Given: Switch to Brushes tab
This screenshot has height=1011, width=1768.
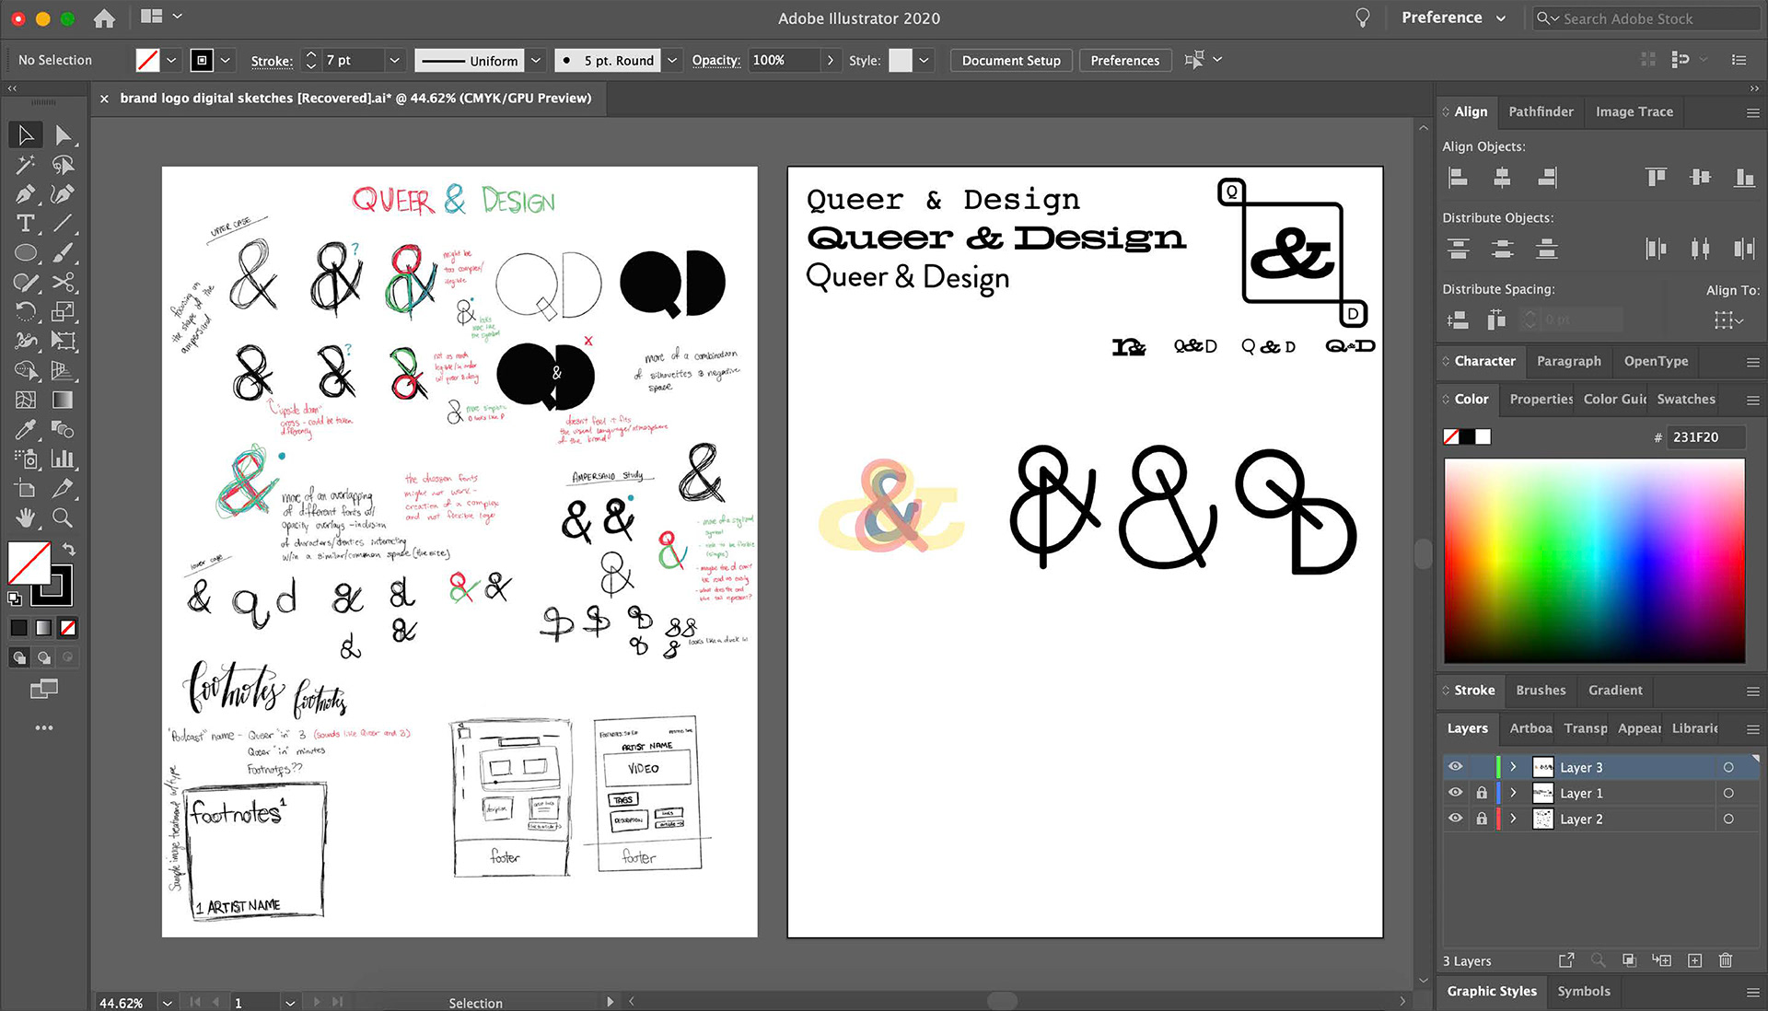Looking at the screenshot, I should 1540,690.
